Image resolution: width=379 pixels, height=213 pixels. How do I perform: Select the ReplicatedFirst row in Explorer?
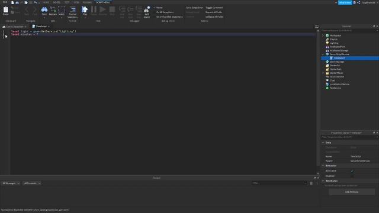(350, 47)
